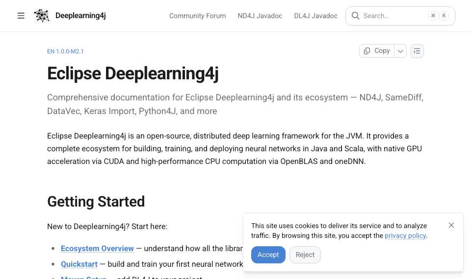Open the ND4J Javadoc link

pos(260,16)
